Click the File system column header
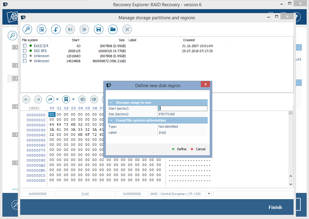The image size is (309, 219). click(x=35, y=40)
